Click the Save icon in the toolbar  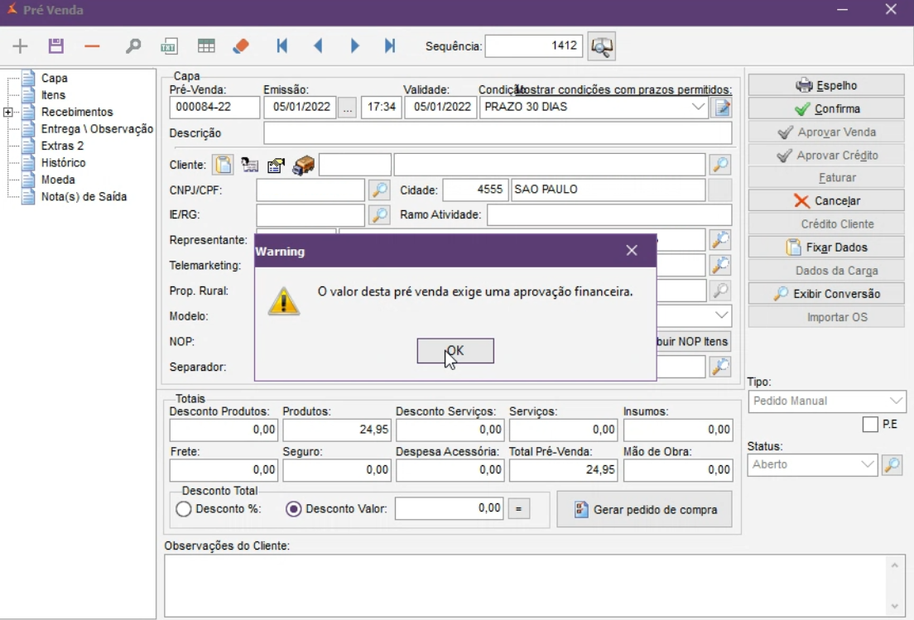click(56, 46)
